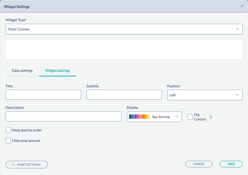Click the Cancel button

pos(199,164)
